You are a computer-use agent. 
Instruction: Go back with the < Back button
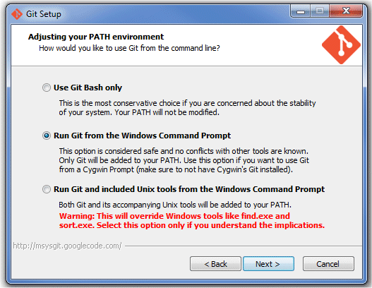[x=215, y=263]
